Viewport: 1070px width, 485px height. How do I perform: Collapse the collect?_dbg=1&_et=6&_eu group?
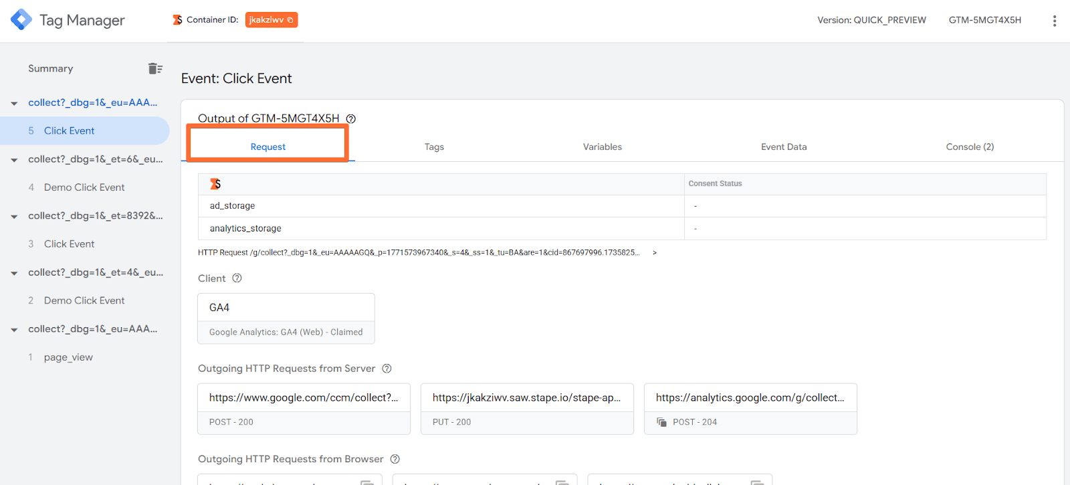click(14, 161)
